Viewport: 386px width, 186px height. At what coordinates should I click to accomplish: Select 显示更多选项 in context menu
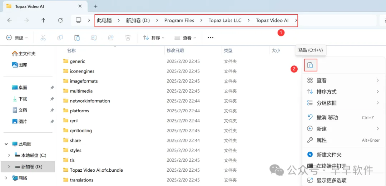pyautogui.click(x=343, y=180)
